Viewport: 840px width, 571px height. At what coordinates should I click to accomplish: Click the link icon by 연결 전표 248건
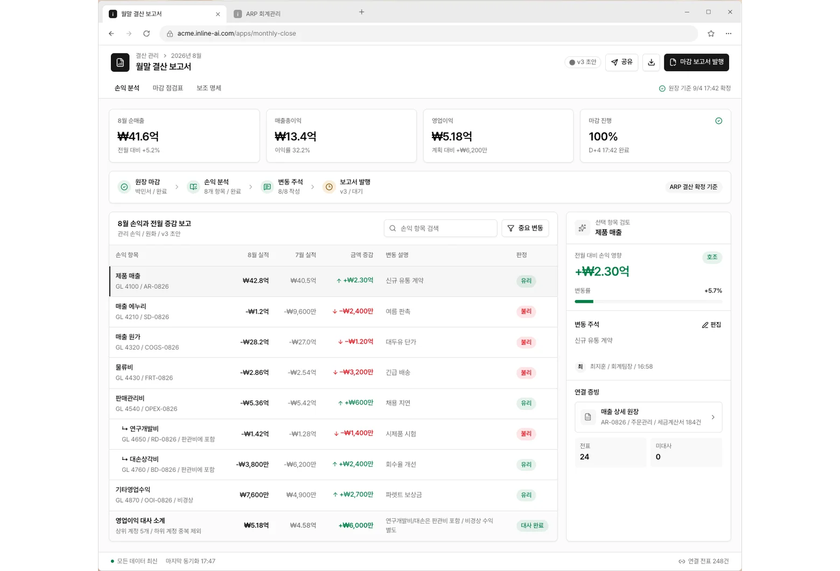tap(682, 561)
